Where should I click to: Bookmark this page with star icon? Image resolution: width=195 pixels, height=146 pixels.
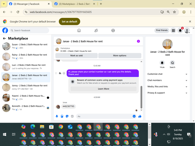174,12
